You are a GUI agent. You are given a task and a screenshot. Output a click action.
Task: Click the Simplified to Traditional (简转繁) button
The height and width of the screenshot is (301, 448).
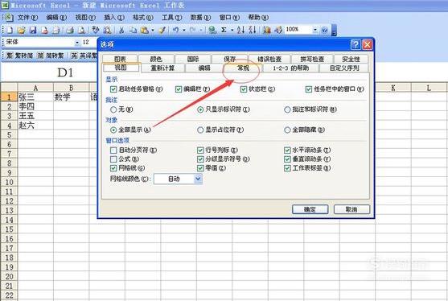[x=51, y=56]
